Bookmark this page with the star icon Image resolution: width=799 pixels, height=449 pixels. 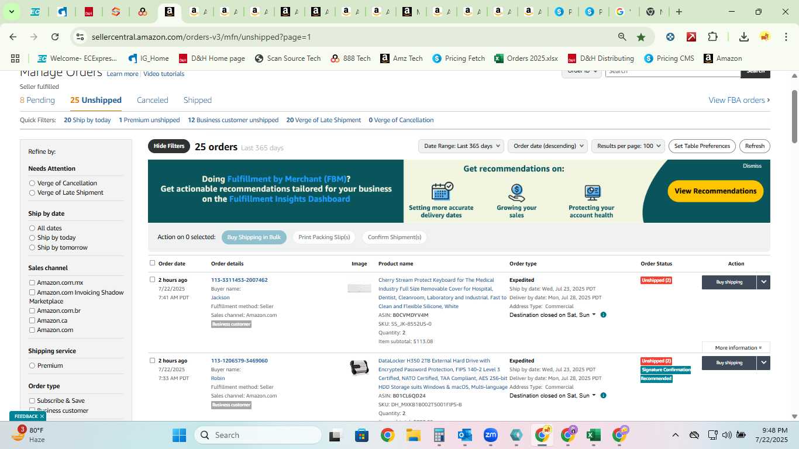641,37
